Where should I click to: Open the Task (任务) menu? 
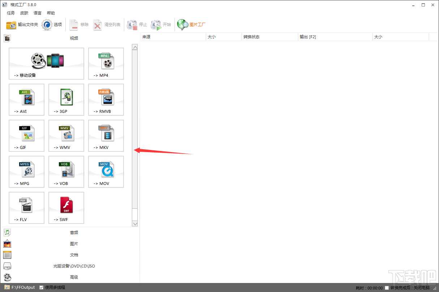[x=11, y=13]
